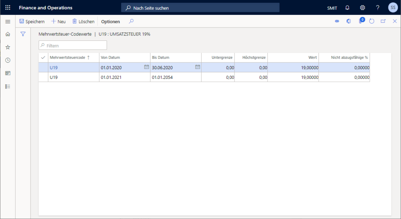The height and width of the screenshot is (219, 401).
Task: Go to the Home page icon
Action: coord(8,34)
